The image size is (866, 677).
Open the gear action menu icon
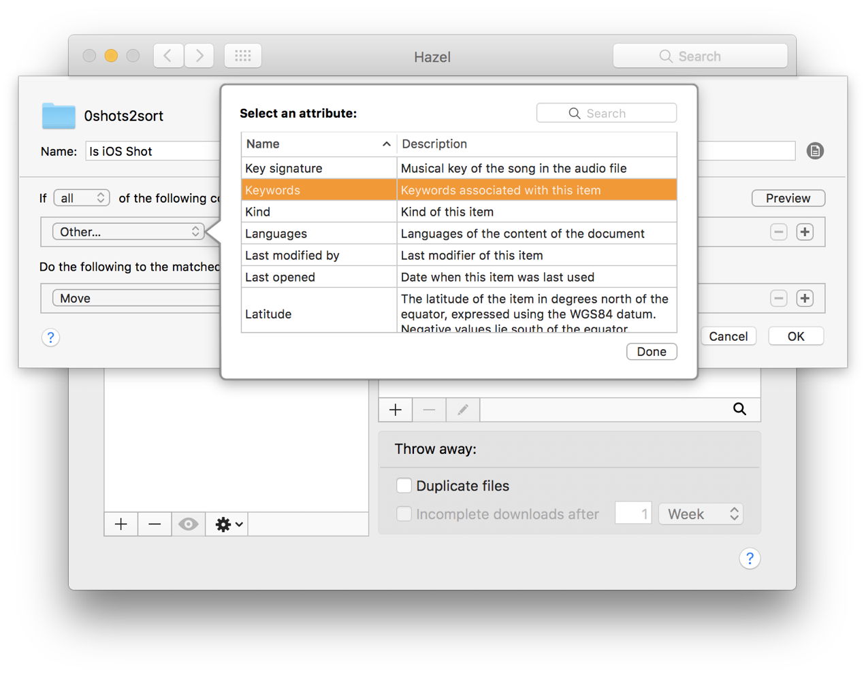(227, 524)
